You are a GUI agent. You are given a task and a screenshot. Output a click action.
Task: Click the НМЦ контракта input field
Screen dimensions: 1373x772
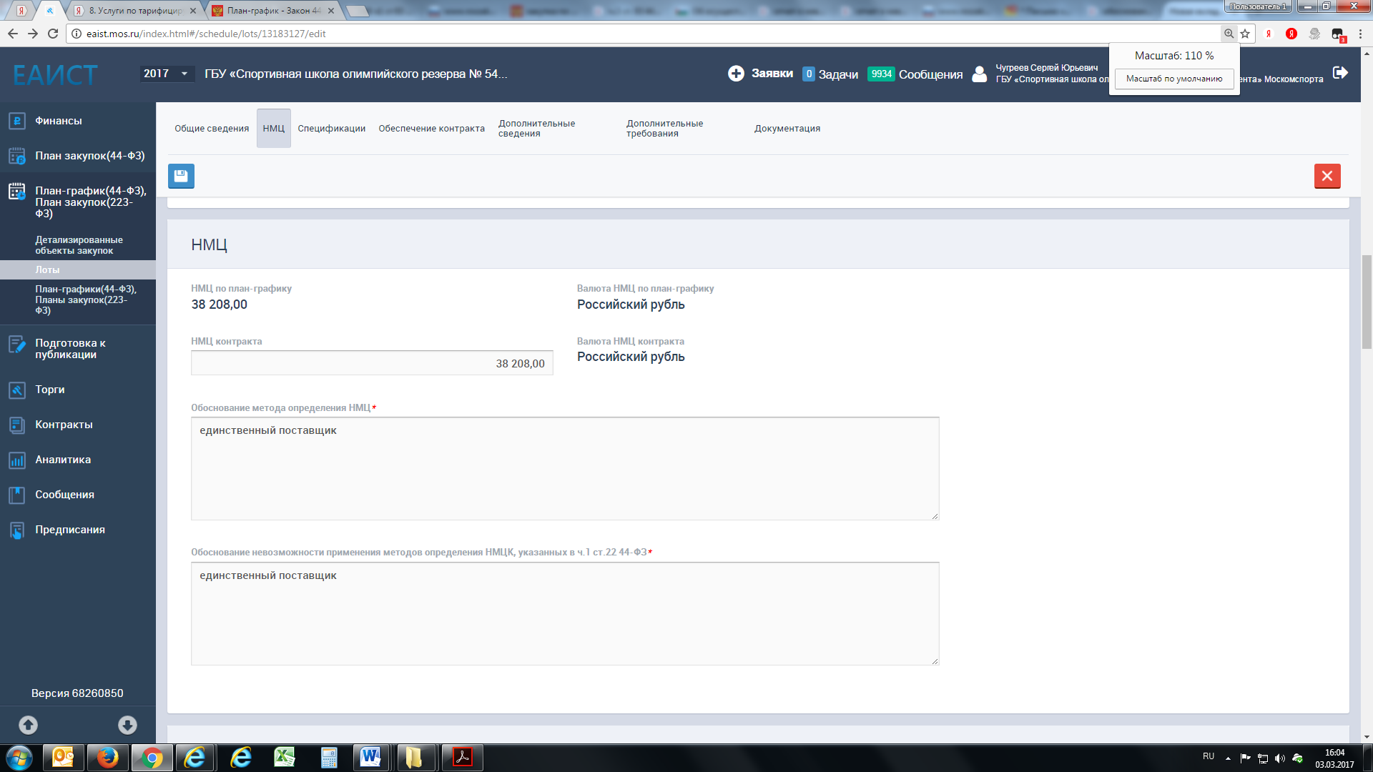371,363
